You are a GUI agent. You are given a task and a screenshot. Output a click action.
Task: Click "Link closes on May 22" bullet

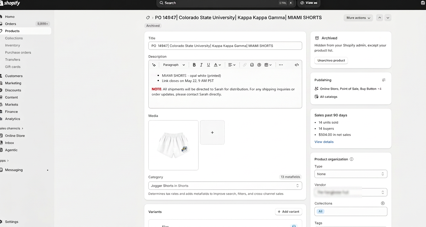(x=188, y=81)
